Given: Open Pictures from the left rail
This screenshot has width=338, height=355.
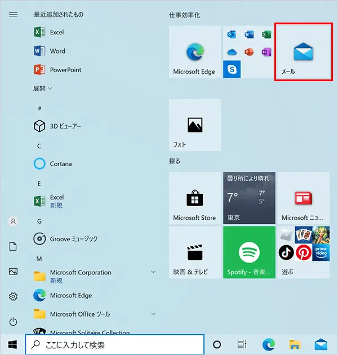Looking at the screenshot, I should [13, 272].
